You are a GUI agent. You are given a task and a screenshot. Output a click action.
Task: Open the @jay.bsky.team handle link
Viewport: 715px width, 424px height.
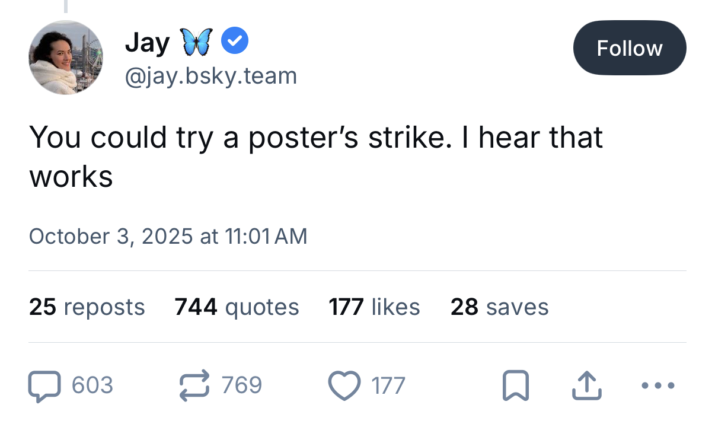[x=210, y=76]
